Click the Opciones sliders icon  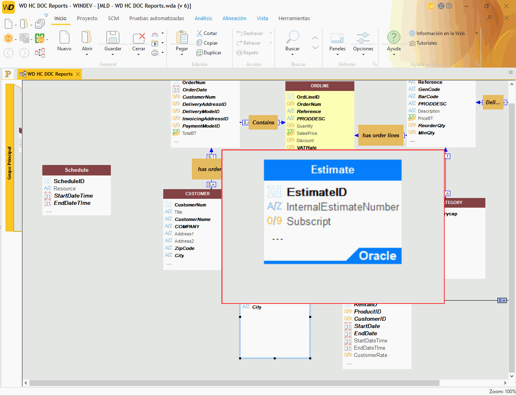[363, 38]
